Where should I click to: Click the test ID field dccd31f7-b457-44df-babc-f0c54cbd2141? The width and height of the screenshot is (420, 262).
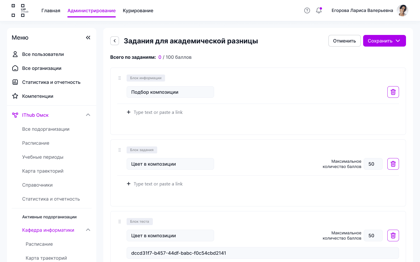tap(263, 253)
